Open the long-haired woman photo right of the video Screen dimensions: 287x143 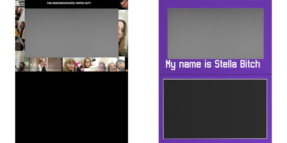(x=123, y=36)
